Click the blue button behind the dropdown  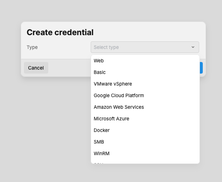(x=201, y=68)
